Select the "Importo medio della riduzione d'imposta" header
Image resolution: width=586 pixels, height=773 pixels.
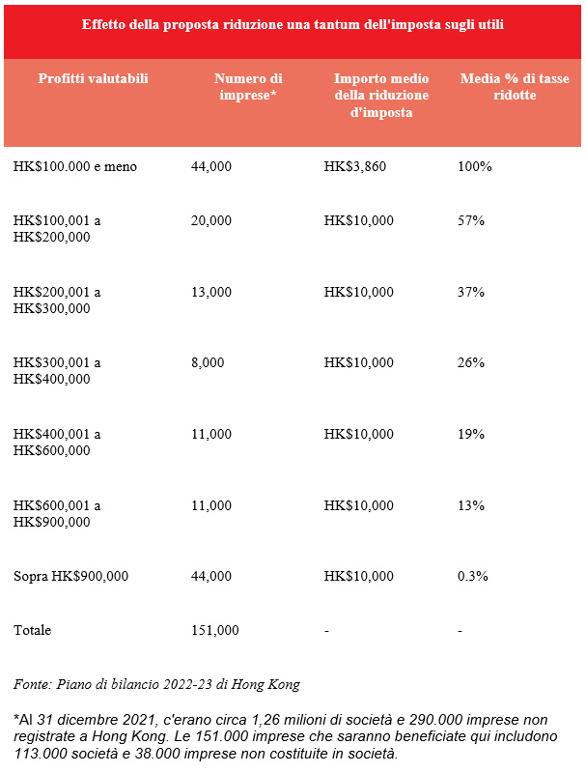(x=380, y=95)
